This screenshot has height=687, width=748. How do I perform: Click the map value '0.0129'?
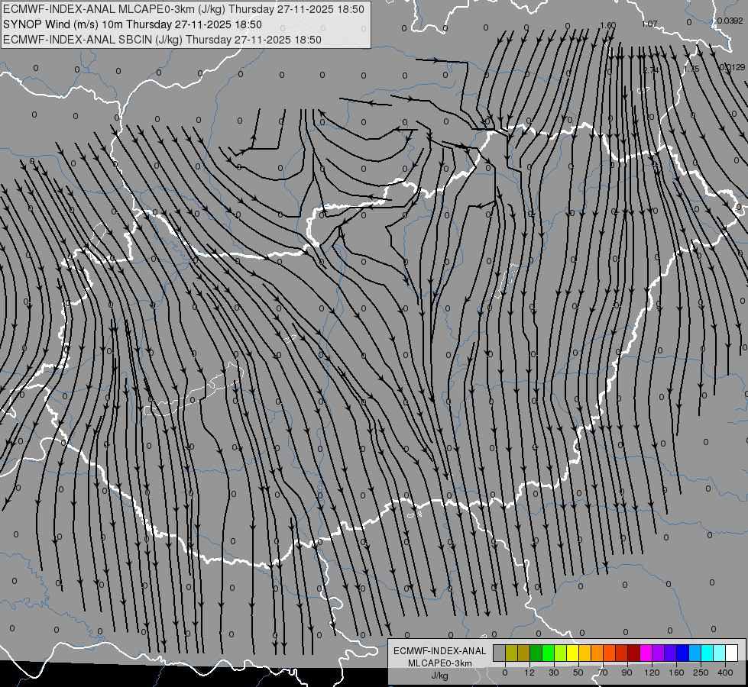[x=732, y=67]
